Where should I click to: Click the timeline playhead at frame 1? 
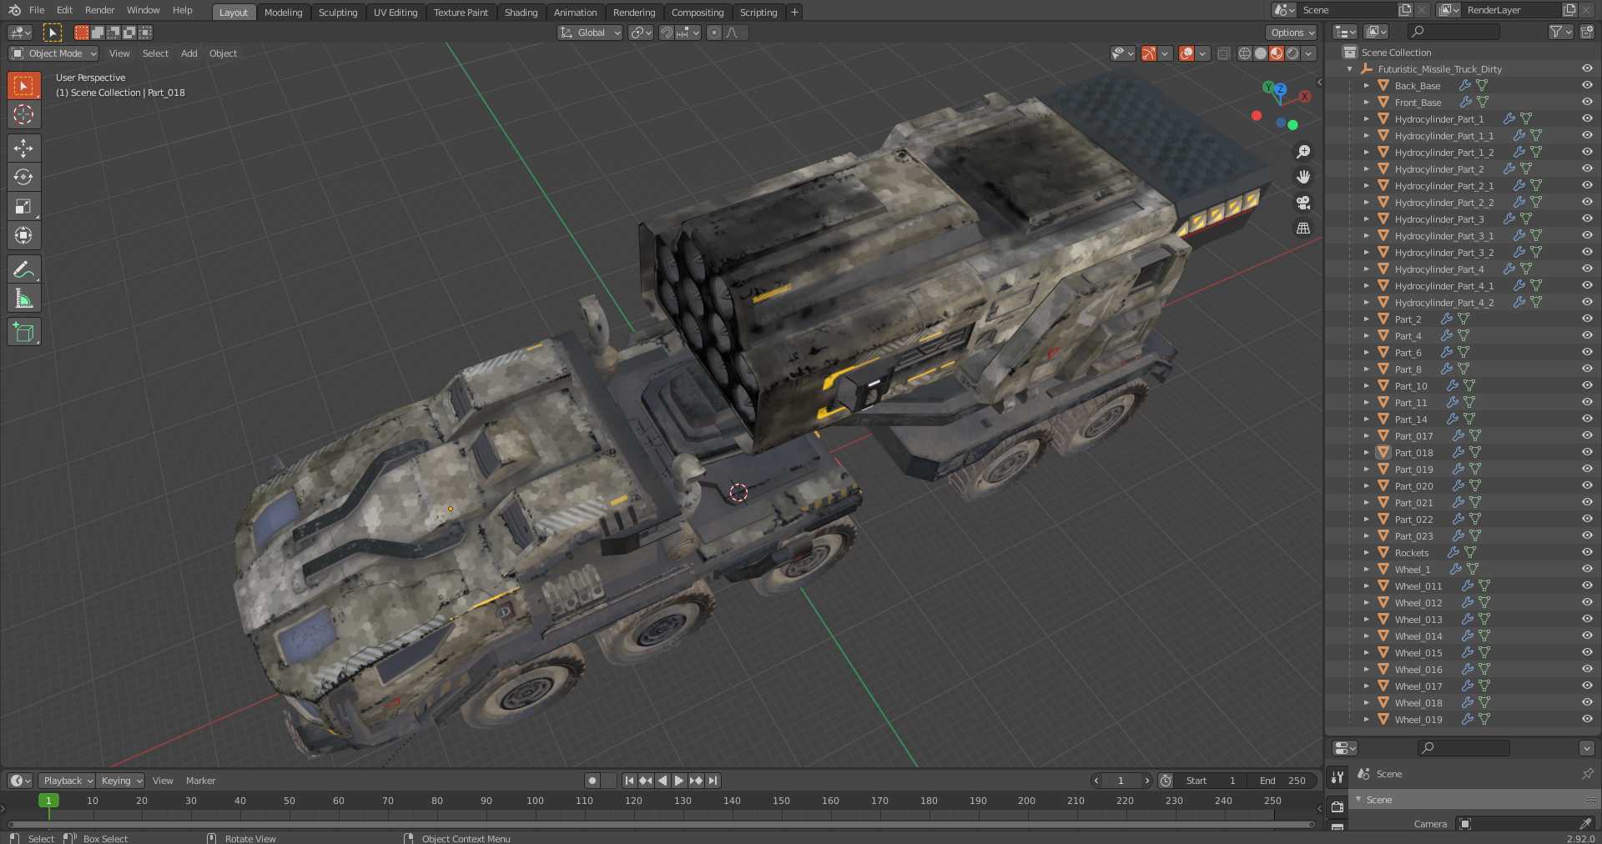(x=48, y=801)
